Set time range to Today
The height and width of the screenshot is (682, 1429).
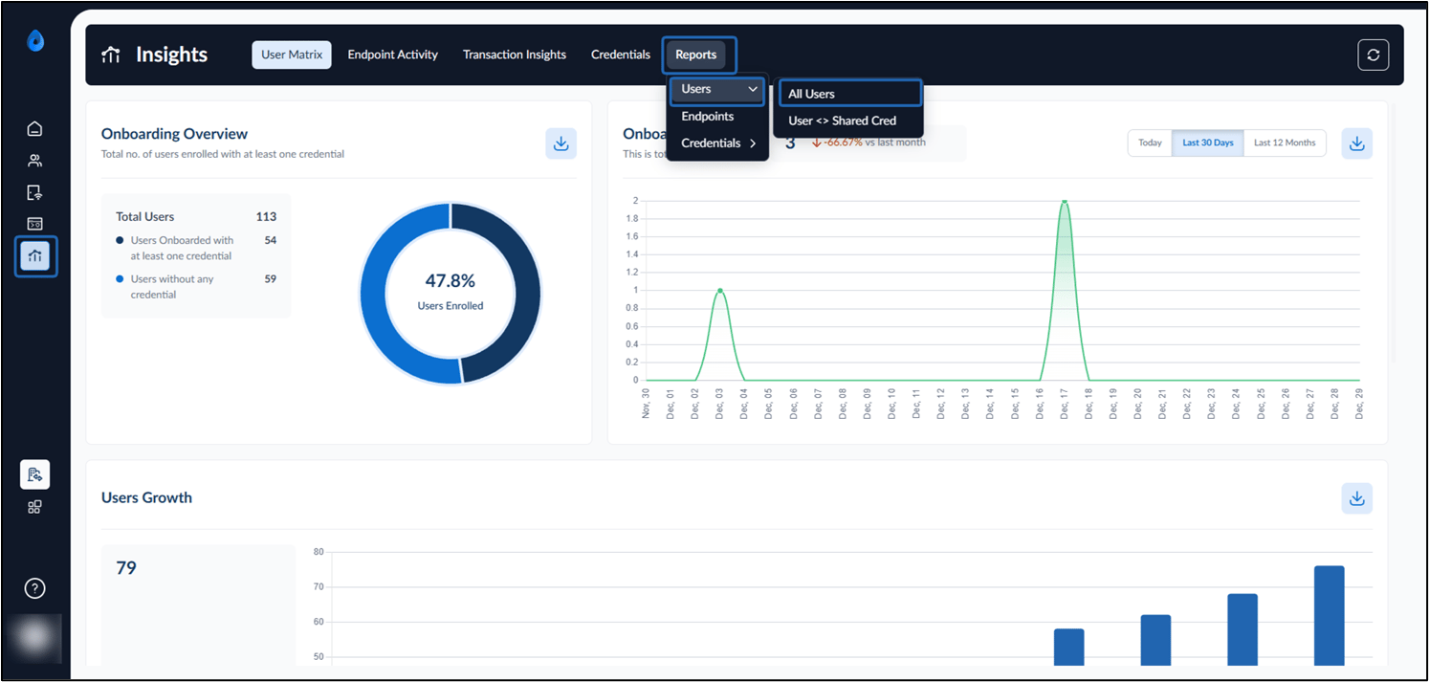click(1150, 143)
